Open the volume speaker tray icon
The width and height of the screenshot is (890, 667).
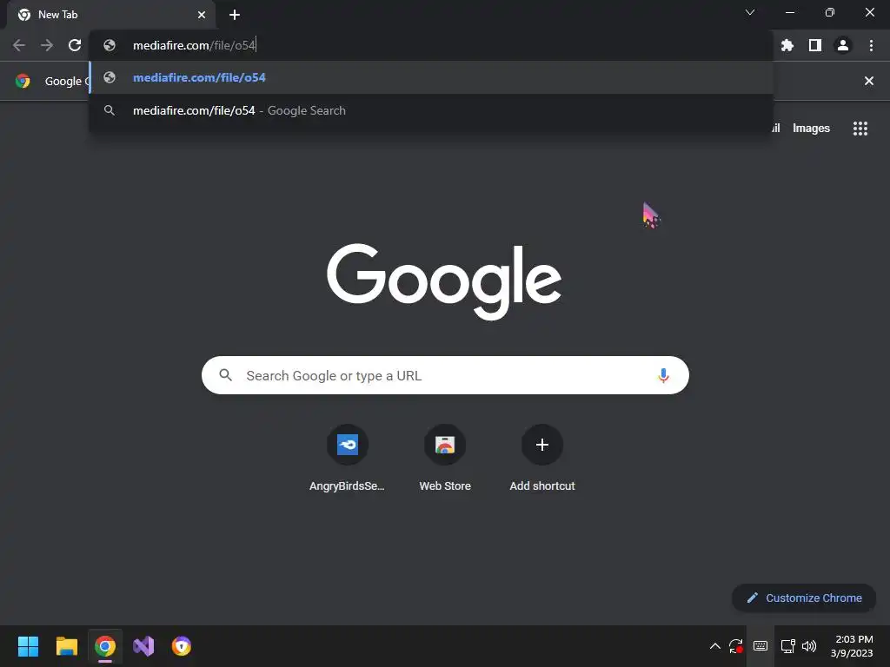pos(809,646)
